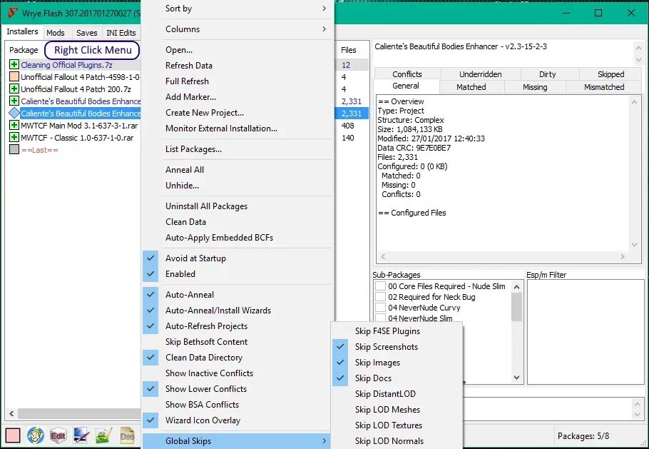Image resolution: width=649 pixels, height=449 pixels.
Task: Choose Full Refresh from context menu
Action: click(x=237, y=81)
